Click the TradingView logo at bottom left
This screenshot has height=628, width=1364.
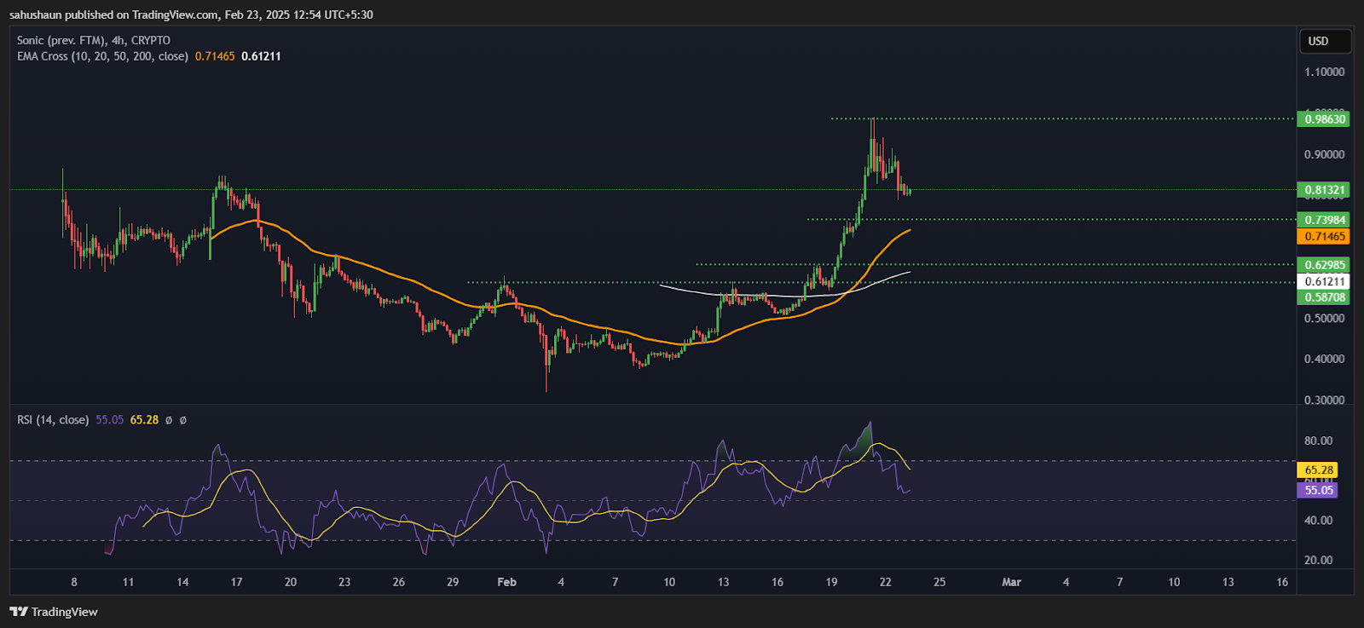[x=54, y=612]
